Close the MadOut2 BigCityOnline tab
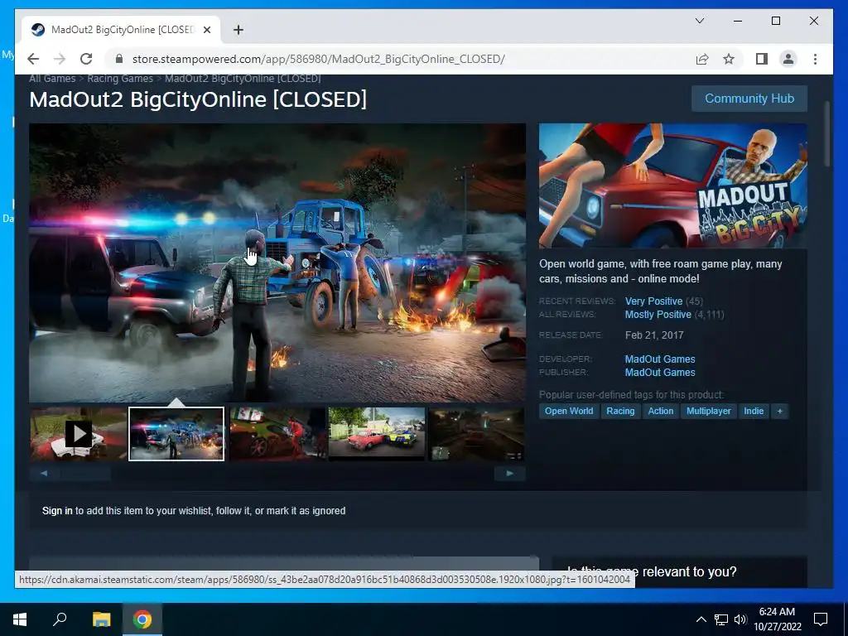 (206, 30)
